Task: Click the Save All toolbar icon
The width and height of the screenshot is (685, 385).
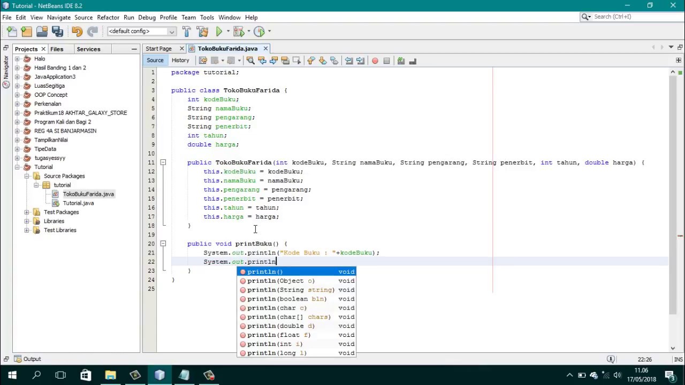Action: tap(57, 32)
